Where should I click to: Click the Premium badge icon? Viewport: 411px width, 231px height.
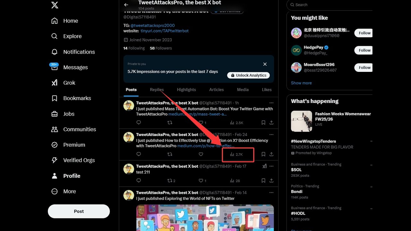[55, 145]
